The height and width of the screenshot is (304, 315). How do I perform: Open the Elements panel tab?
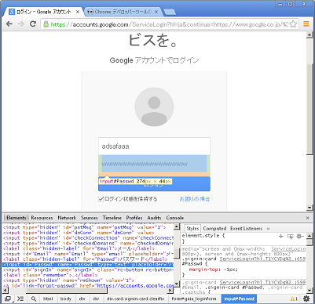tap(16, 218)
